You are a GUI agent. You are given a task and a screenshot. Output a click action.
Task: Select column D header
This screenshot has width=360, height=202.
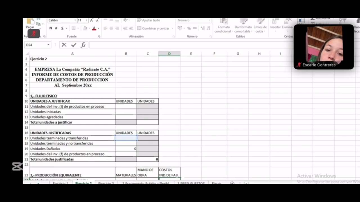(169, 54)
